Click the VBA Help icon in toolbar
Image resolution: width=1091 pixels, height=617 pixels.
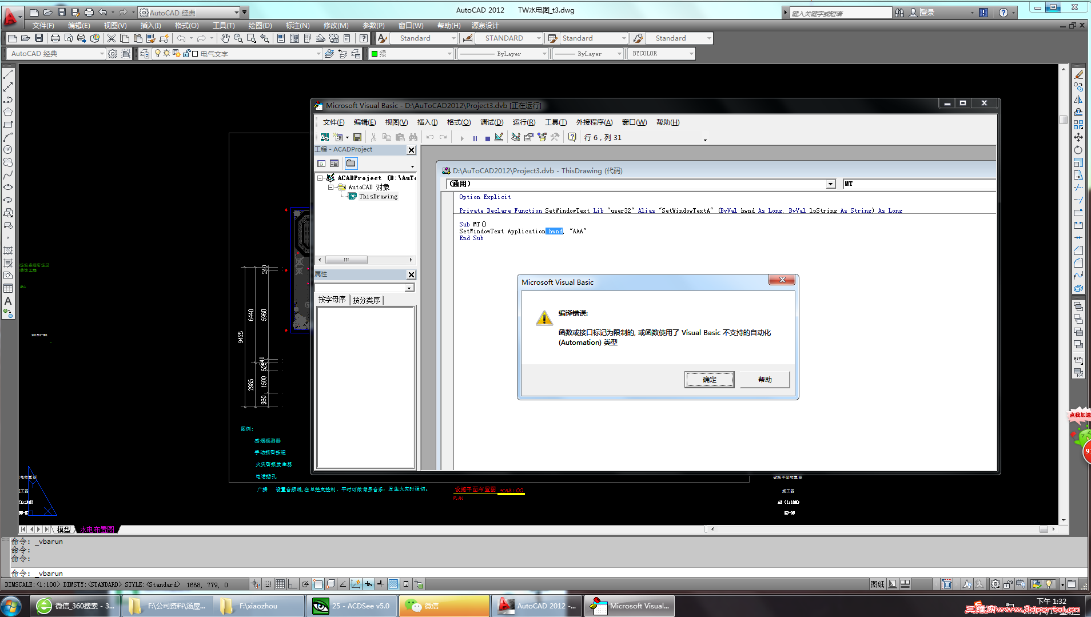point(572,137)
